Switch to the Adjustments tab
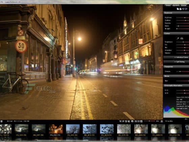 pyautogui.click(x=175, y=5)
